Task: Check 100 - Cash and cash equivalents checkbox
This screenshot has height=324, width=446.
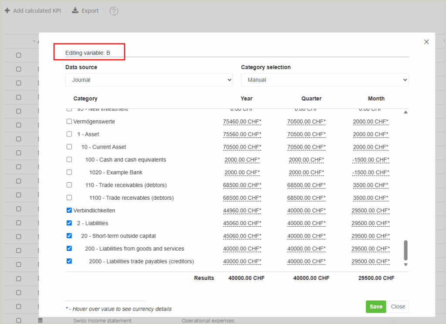Action: pos(69,160)
